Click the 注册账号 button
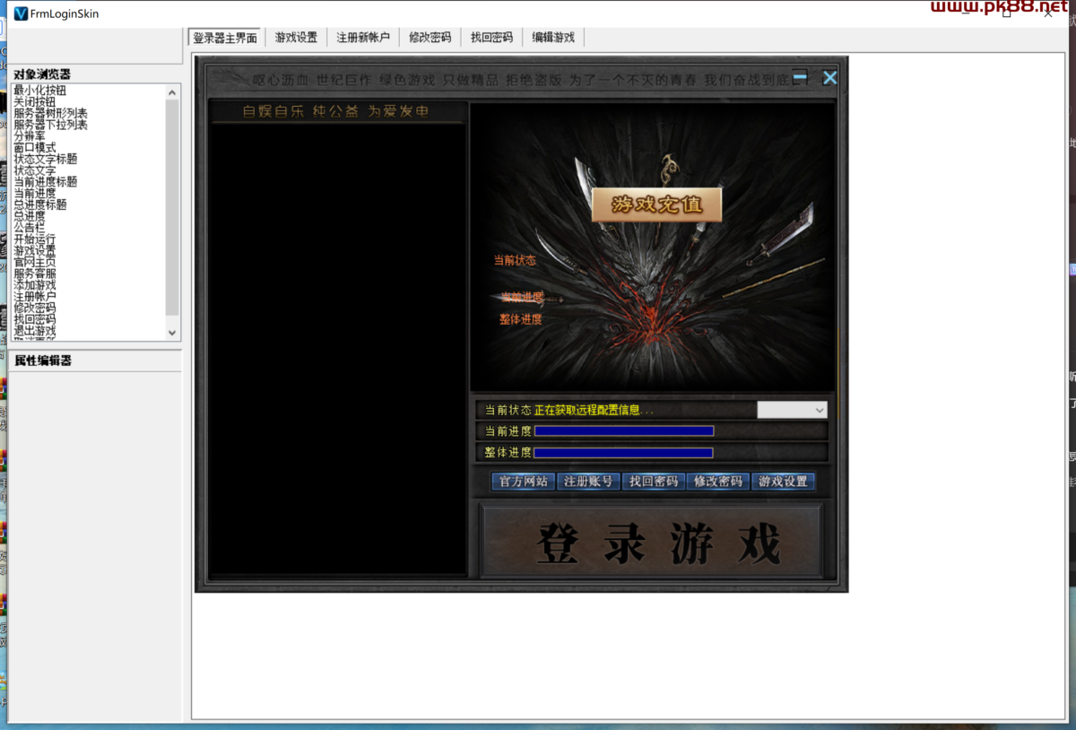The height and width of the screenshot is (730, 1076). [x=587, y=482]
